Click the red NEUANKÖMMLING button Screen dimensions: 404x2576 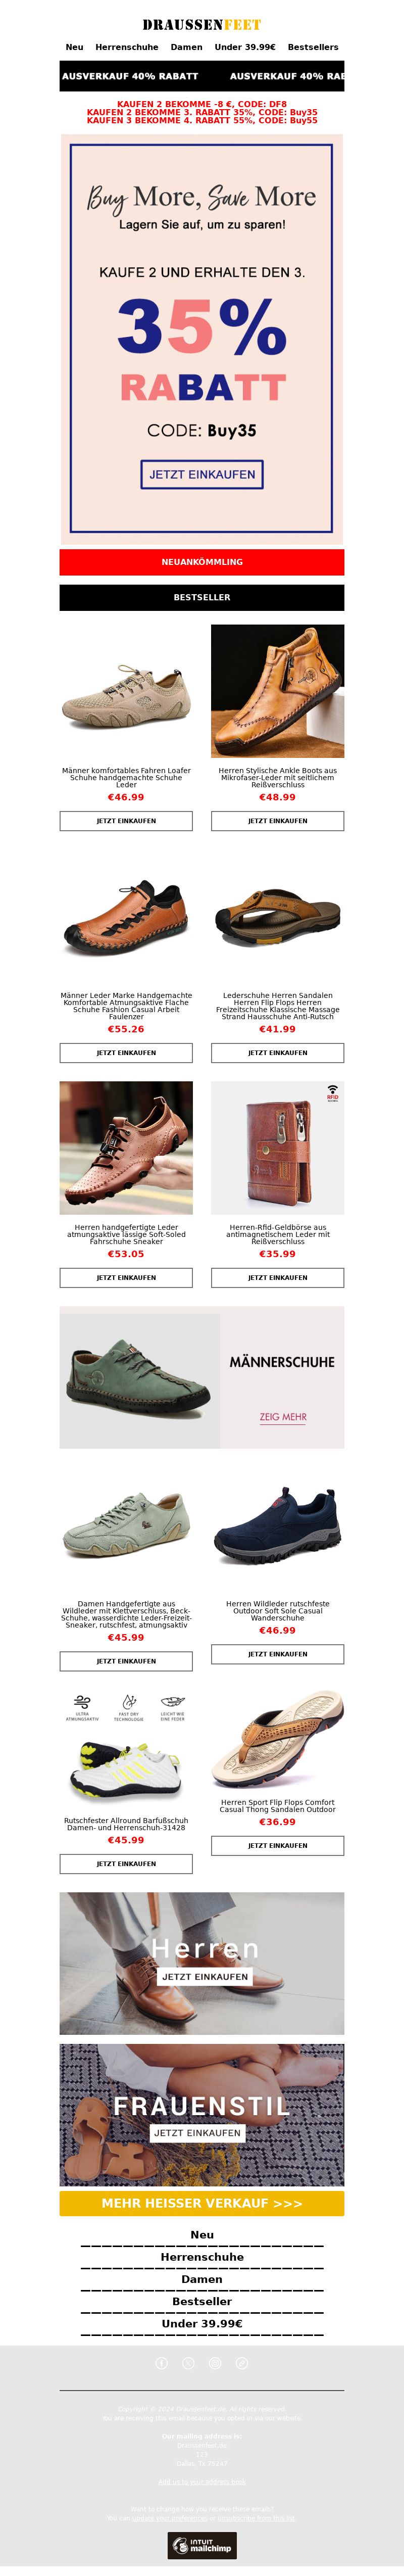click(202, 562)
